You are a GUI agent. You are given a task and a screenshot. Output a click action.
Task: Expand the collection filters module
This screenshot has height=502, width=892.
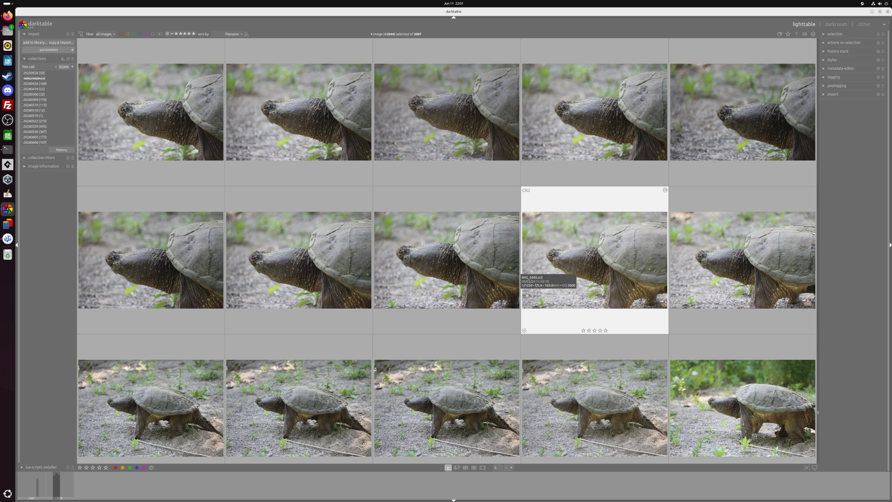[24, 158]
